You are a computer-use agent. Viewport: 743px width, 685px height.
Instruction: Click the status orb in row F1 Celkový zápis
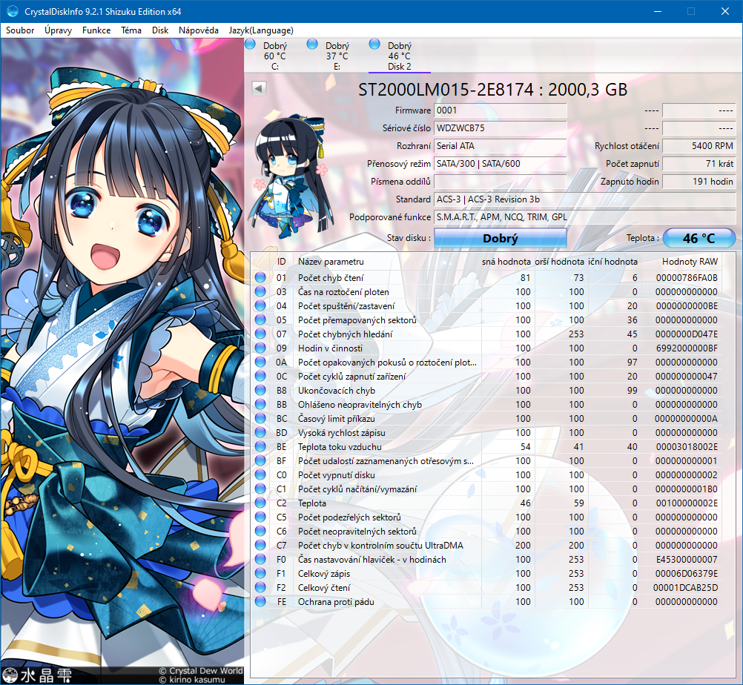[x=260, y=573]
